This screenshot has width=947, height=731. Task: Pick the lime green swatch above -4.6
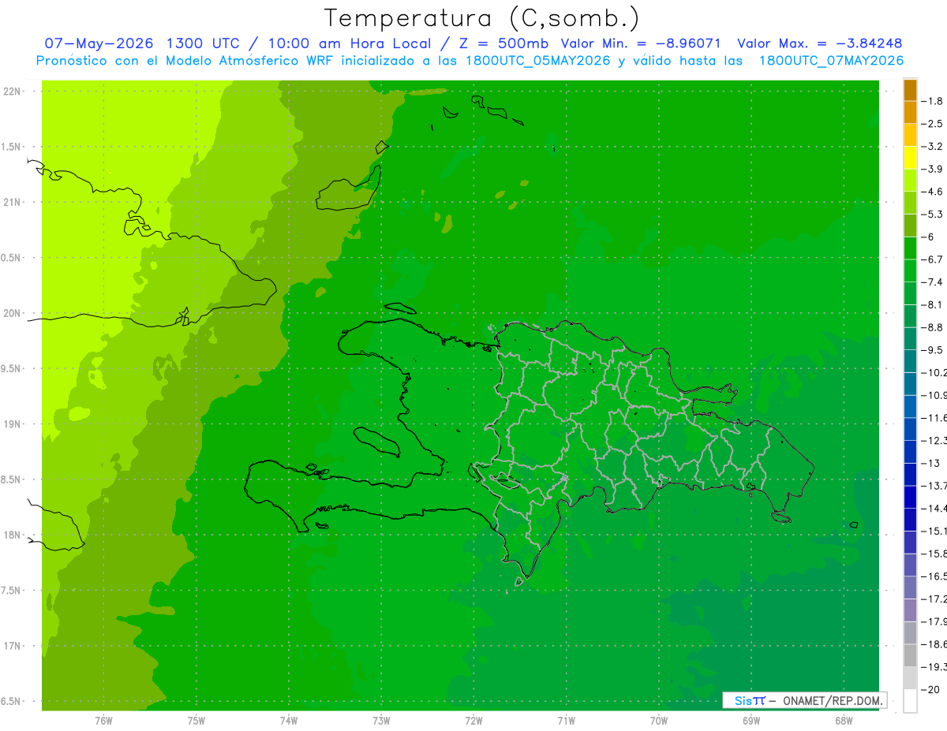click(x=910, y=181)
